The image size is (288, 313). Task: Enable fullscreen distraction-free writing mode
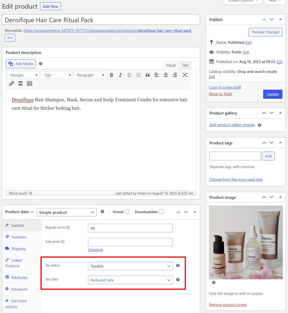(x=185, y=75)
